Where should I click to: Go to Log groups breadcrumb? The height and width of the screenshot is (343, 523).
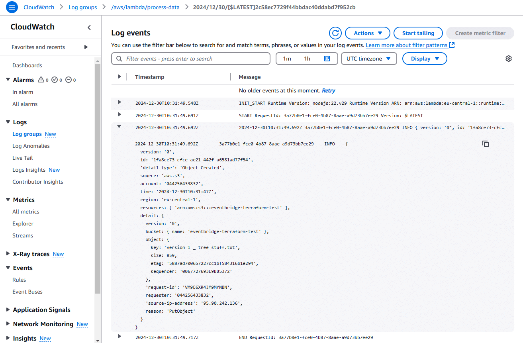(83, 7)
